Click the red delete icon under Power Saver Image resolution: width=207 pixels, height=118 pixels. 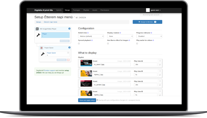[x=68, y=60]
